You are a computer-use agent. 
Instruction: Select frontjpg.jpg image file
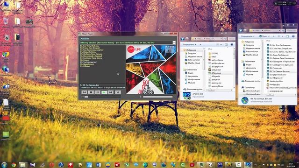[273, 84]
